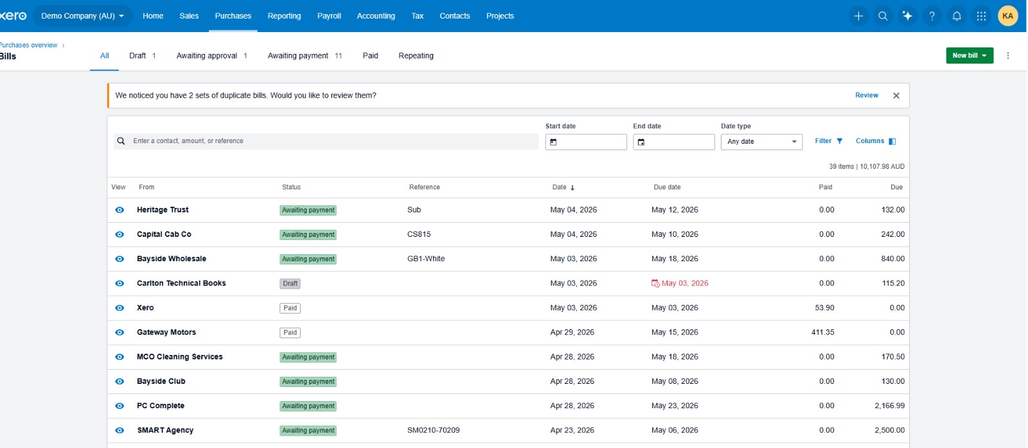Expand the New bill dropdown button

[x=970, y=56]
